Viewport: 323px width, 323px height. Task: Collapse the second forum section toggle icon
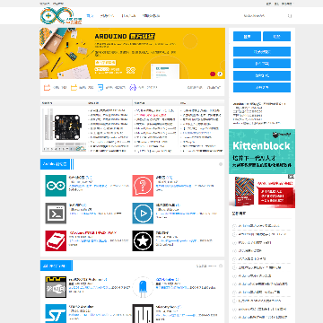coord(221,266)
